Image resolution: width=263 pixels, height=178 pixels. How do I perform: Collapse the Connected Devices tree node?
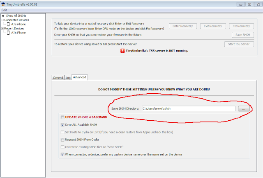coord(2,20)
